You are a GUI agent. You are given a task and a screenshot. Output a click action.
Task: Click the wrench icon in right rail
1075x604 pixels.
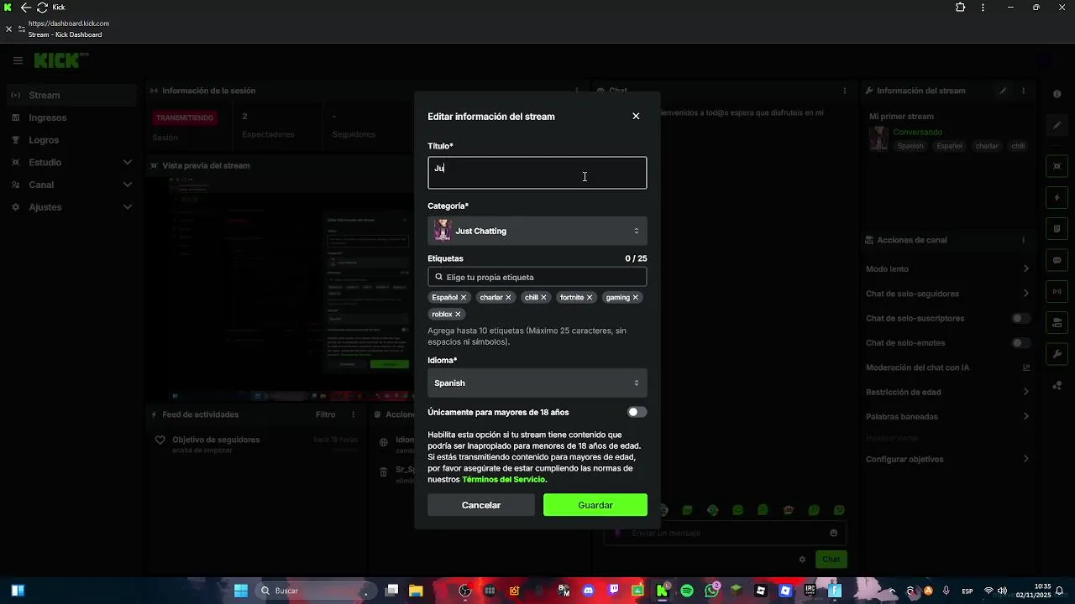(1057, 354)
